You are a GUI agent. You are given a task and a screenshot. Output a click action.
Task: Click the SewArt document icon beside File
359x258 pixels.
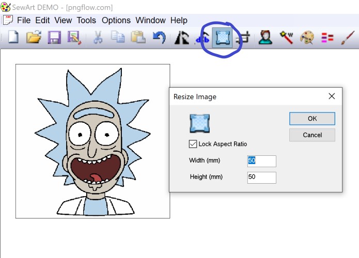coord(8,20)
